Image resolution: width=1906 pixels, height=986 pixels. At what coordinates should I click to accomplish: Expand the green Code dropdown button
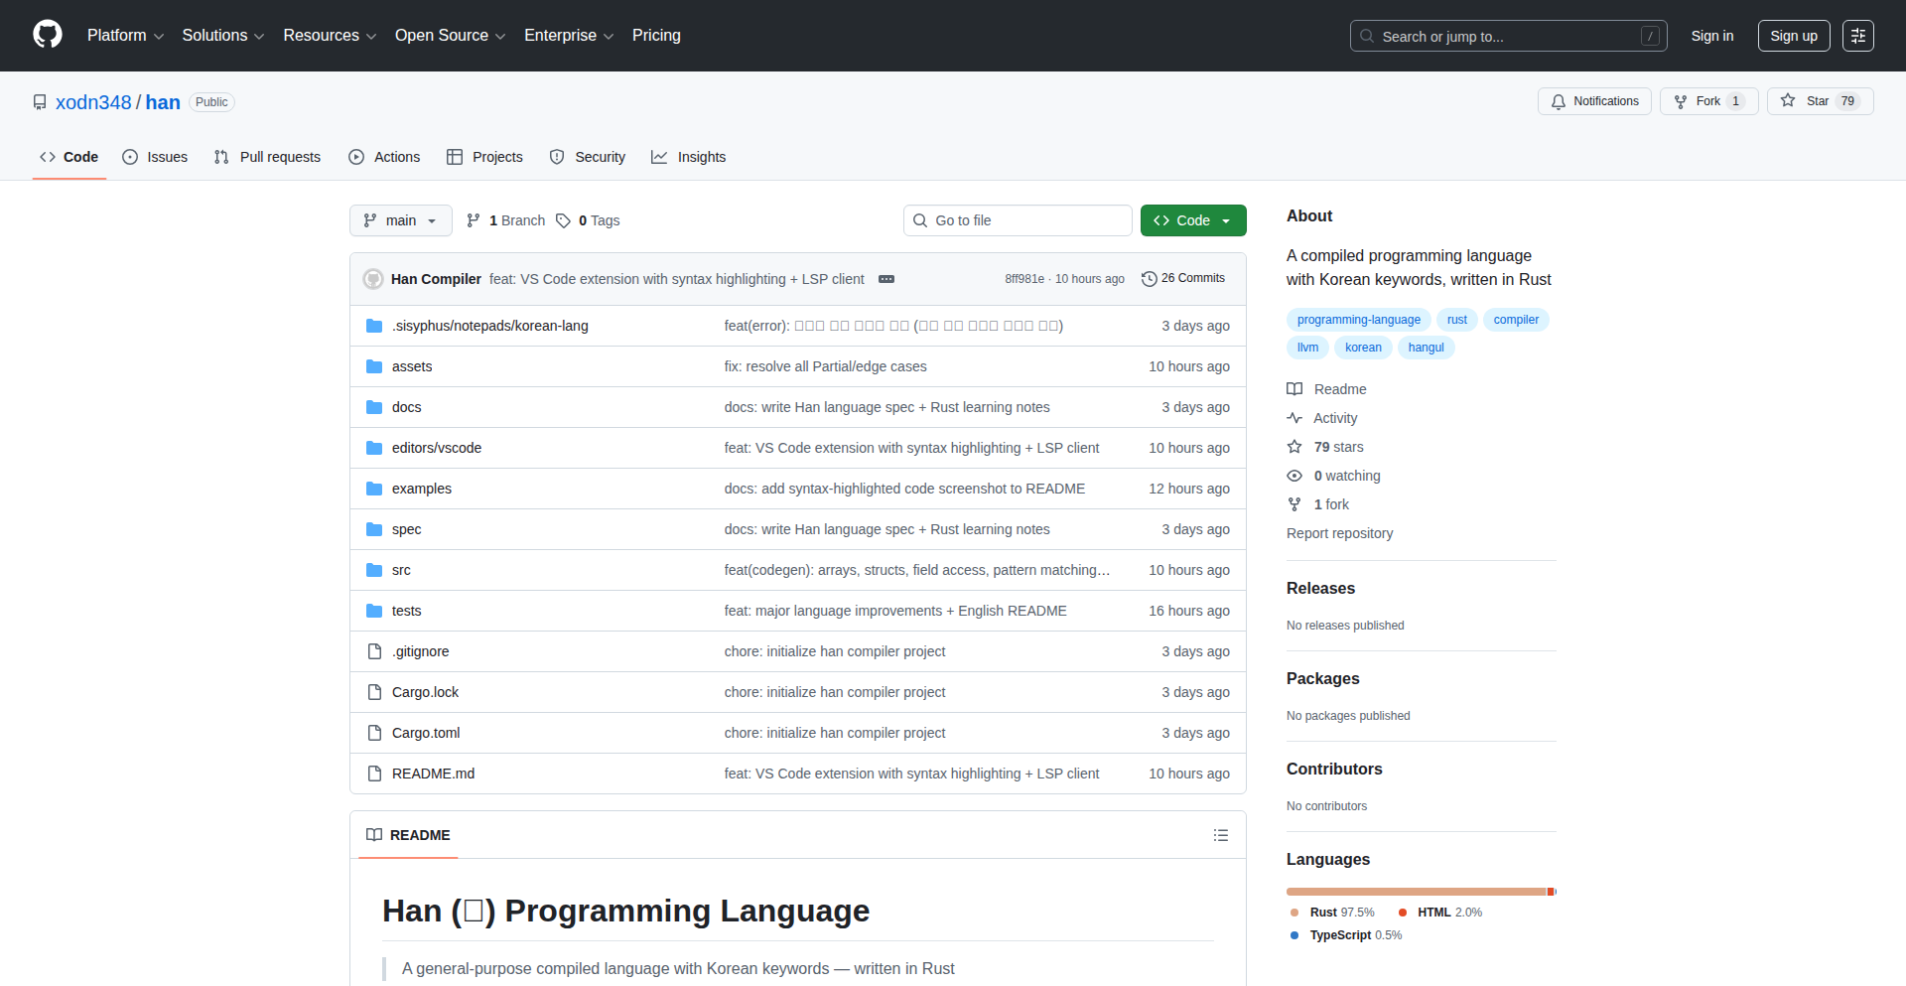[1192, 220]
